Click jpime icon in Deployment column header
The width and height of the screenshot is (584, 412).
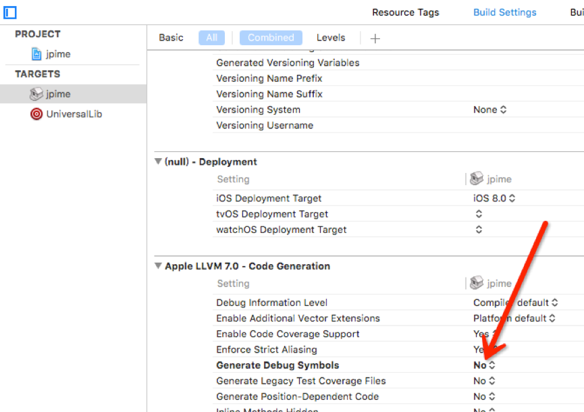coord(477,180)
